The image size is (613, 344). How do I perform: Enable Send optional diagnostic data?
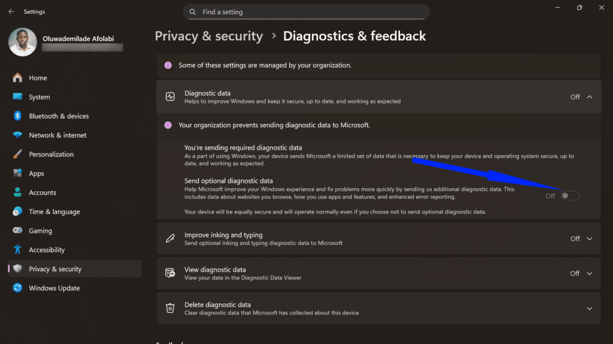[569, 195]
